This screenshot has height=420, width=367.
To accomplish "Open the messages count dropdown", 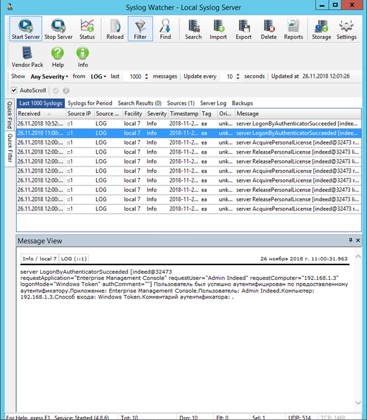I will coord(145,77).
